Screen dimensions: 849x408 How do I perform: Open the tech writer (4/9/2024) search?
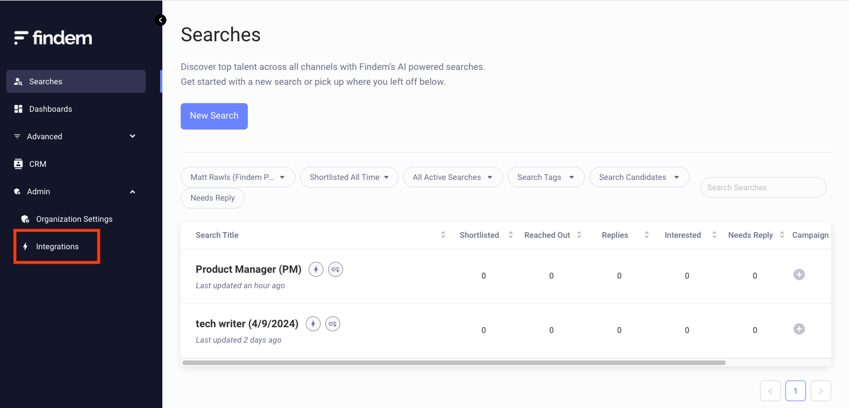pyautogui.click(x=247, y=323)
